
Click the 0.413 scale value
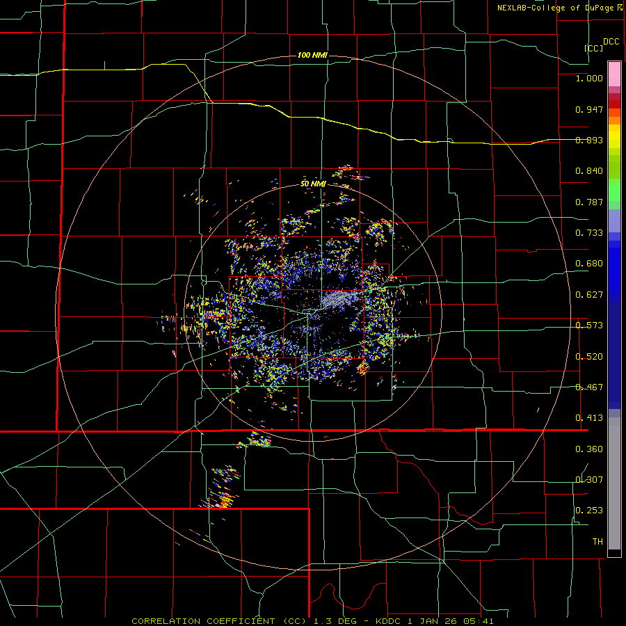point(589,418)
